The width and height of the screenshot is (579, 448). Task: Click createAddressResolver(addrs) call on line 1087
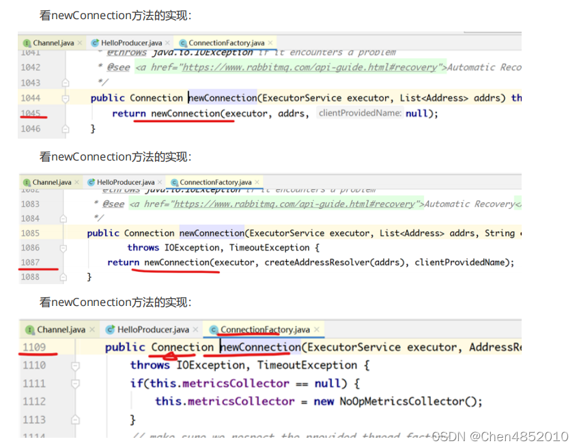pos(334,262)
